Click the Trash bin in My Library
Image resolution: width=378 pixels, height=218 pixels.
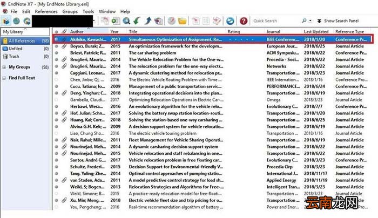point(5,56)
